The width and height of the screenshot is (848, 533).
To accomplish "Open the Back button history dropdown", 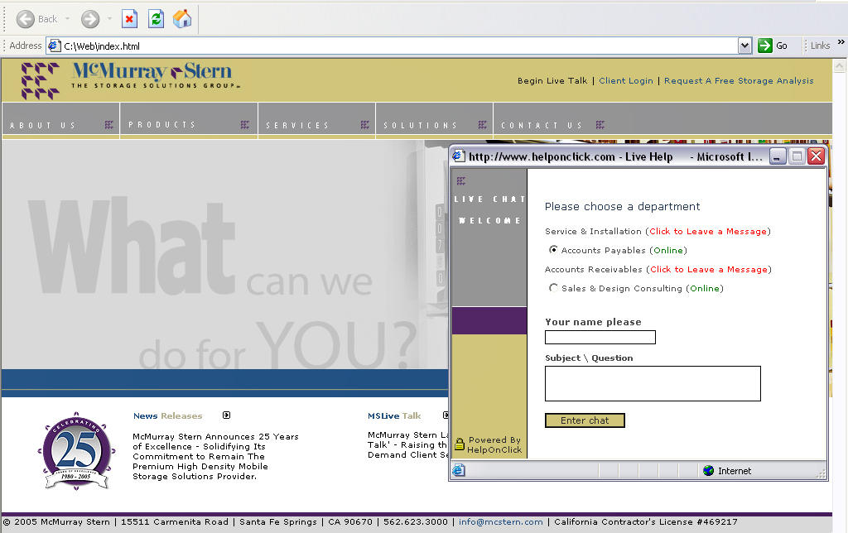I will tap(68, 19).
